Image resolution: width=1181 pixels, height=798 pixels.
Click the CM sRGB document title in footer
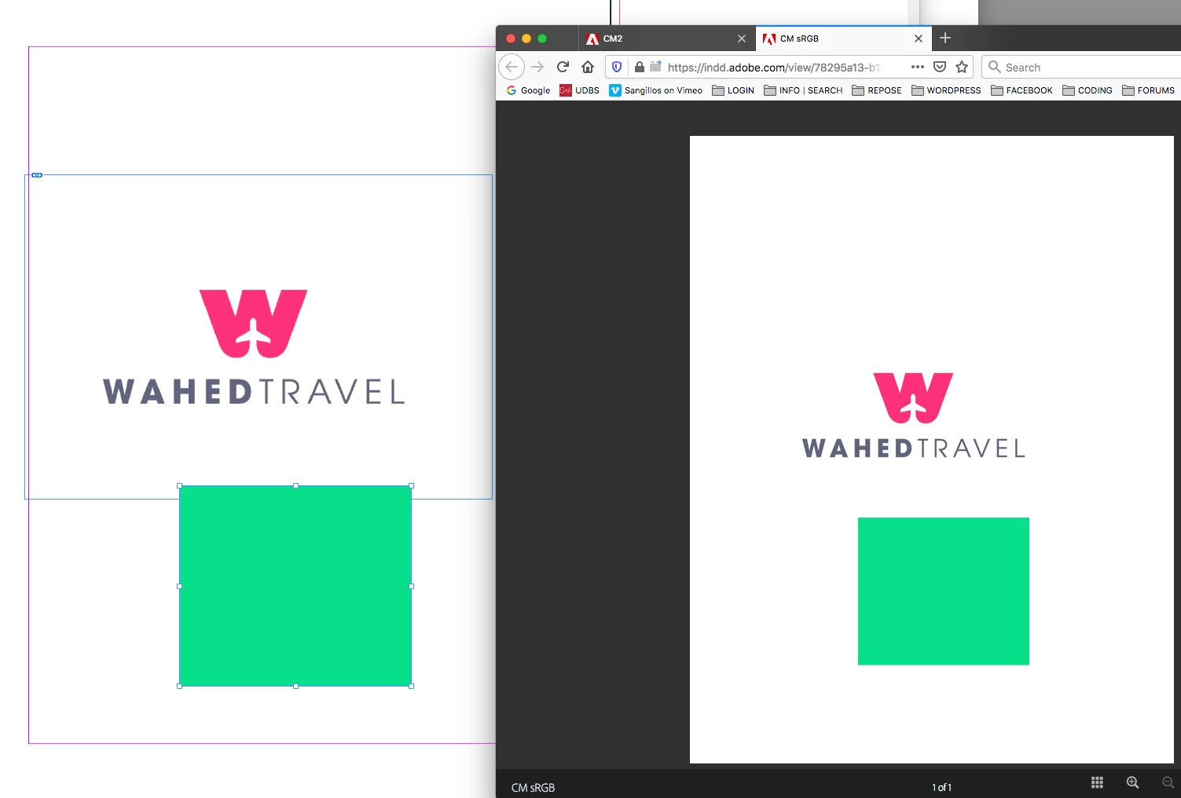pyautogui.click(x=533, y=787)
